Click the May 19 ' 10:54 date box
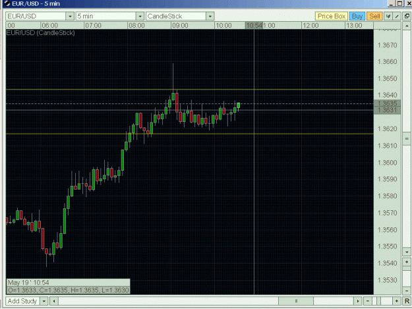The image size is (412, 309). pyautogui.click(x=68, y=283)
